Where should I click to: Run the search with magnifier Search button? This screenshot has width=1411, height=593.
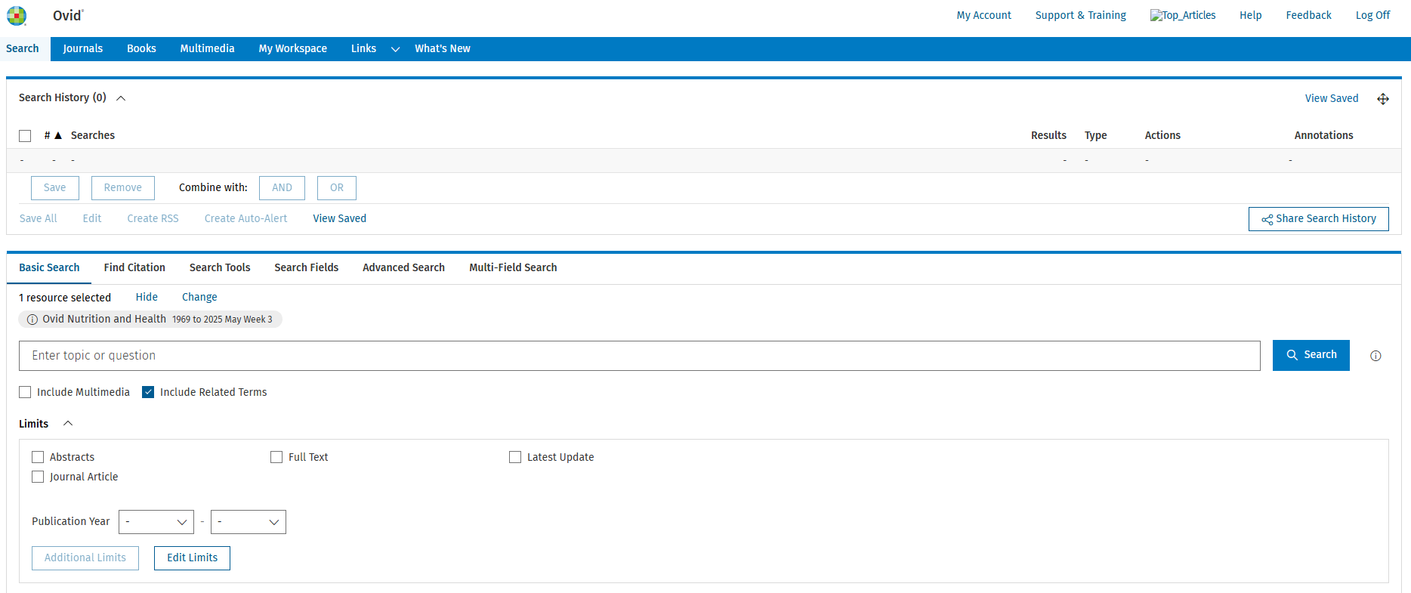(x=1311, y=355)
